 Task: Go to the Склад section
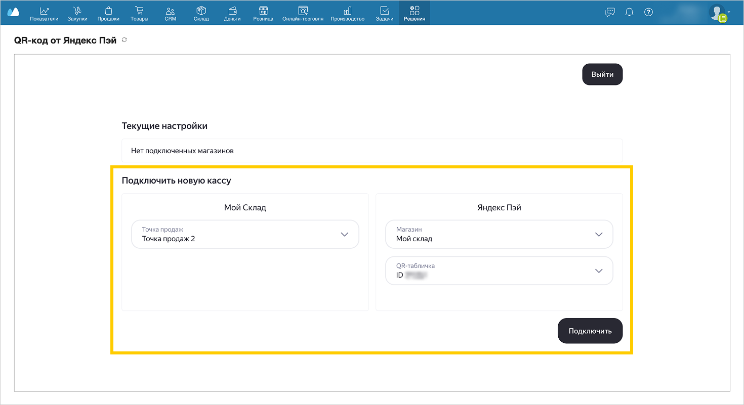coord(201,14)
